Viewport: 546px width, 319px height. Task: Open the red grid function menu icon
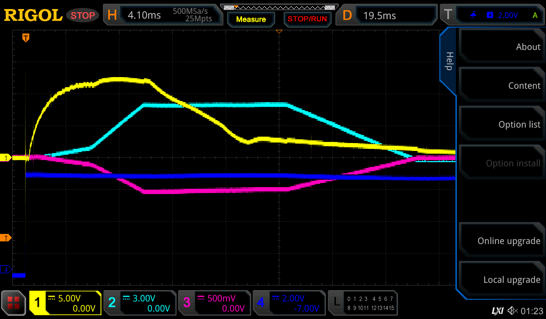[x=13, y=303]
